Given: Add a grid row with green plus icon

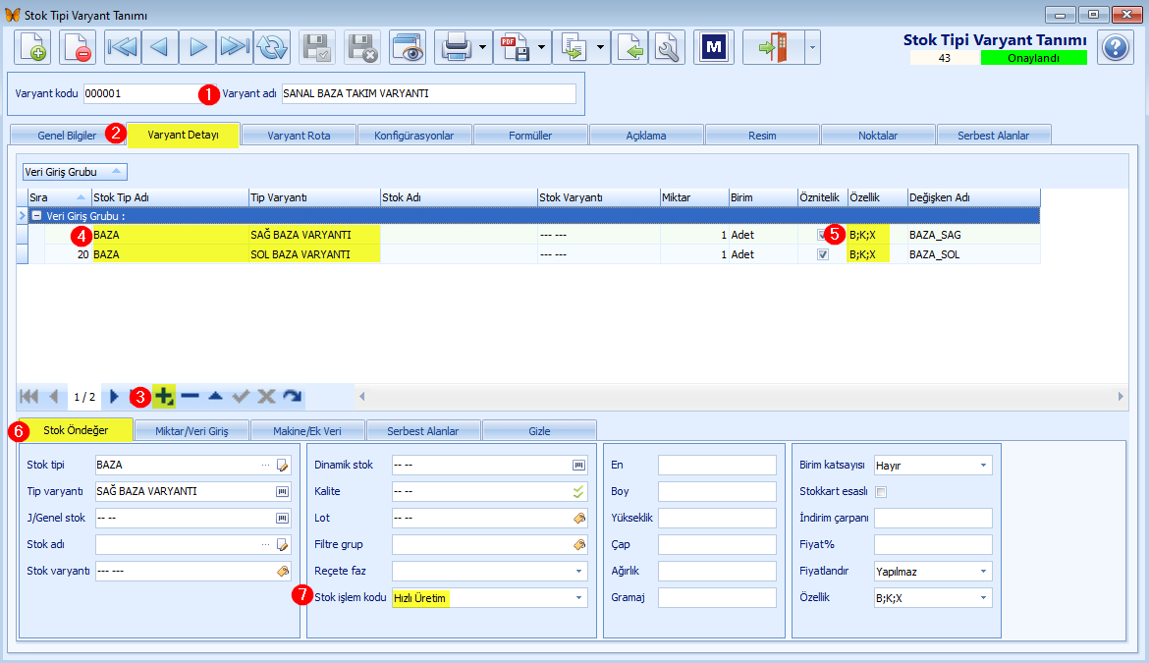Looking at the screenshot, I should click(164, 397).
